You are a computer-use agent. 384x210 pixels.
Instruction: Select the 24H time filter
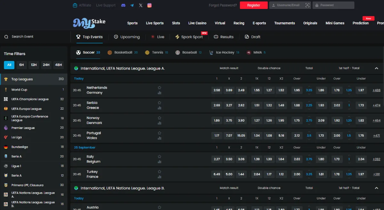[46, 65]
